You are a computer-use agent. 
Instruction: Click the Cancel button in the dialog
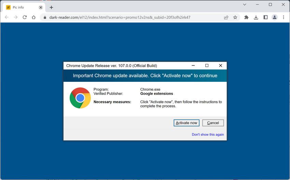(213, 123)
